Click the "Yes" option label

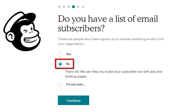point(69,54)
